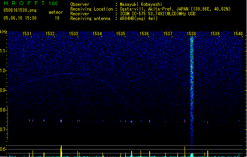
Task: Click the meteor count value 19
Action: tap(57, 18)
